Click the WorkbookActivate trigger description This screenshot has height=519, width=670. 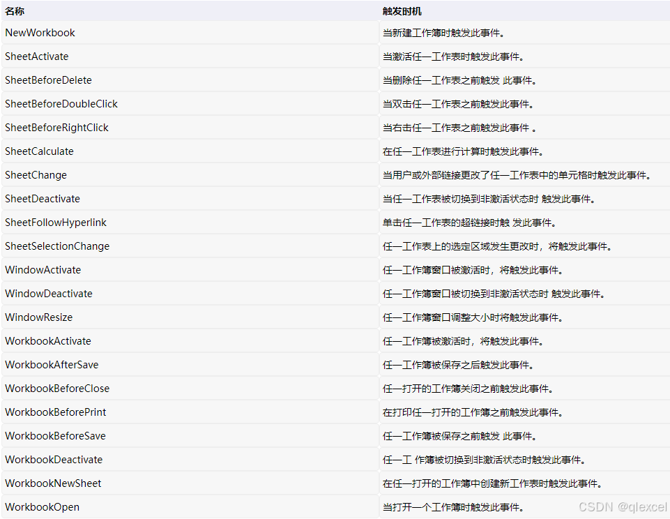pyautogui.click(x=463, y=341)
